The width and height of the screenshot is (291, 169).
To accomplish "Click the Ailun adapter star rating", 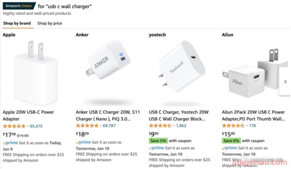I will [233, 126].
